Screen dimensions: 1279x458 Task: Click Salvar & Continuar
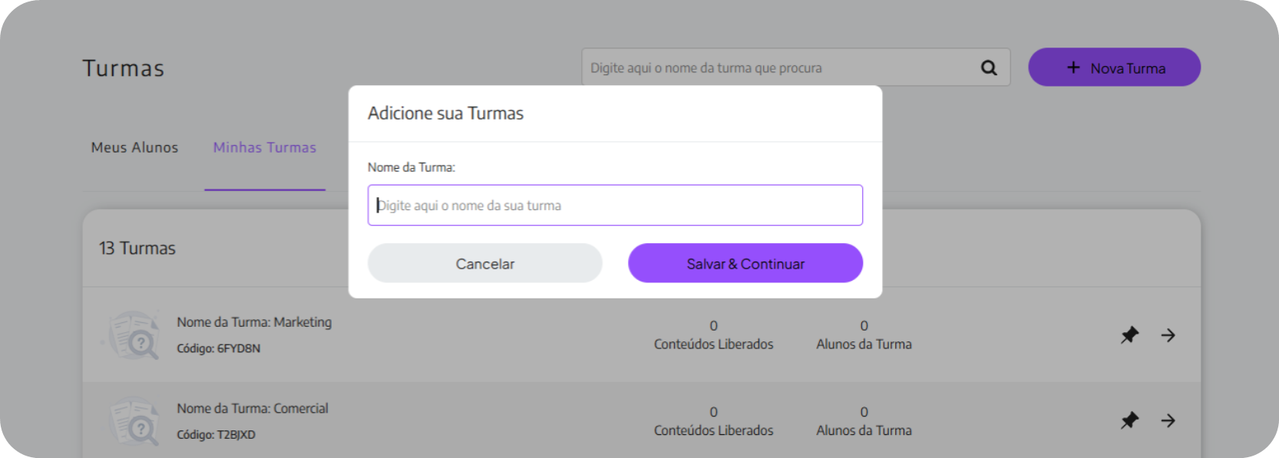[745, 263]
